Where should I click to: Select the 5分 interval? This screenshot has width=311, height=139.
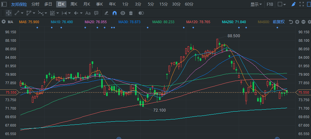click(x=151, y=4)
